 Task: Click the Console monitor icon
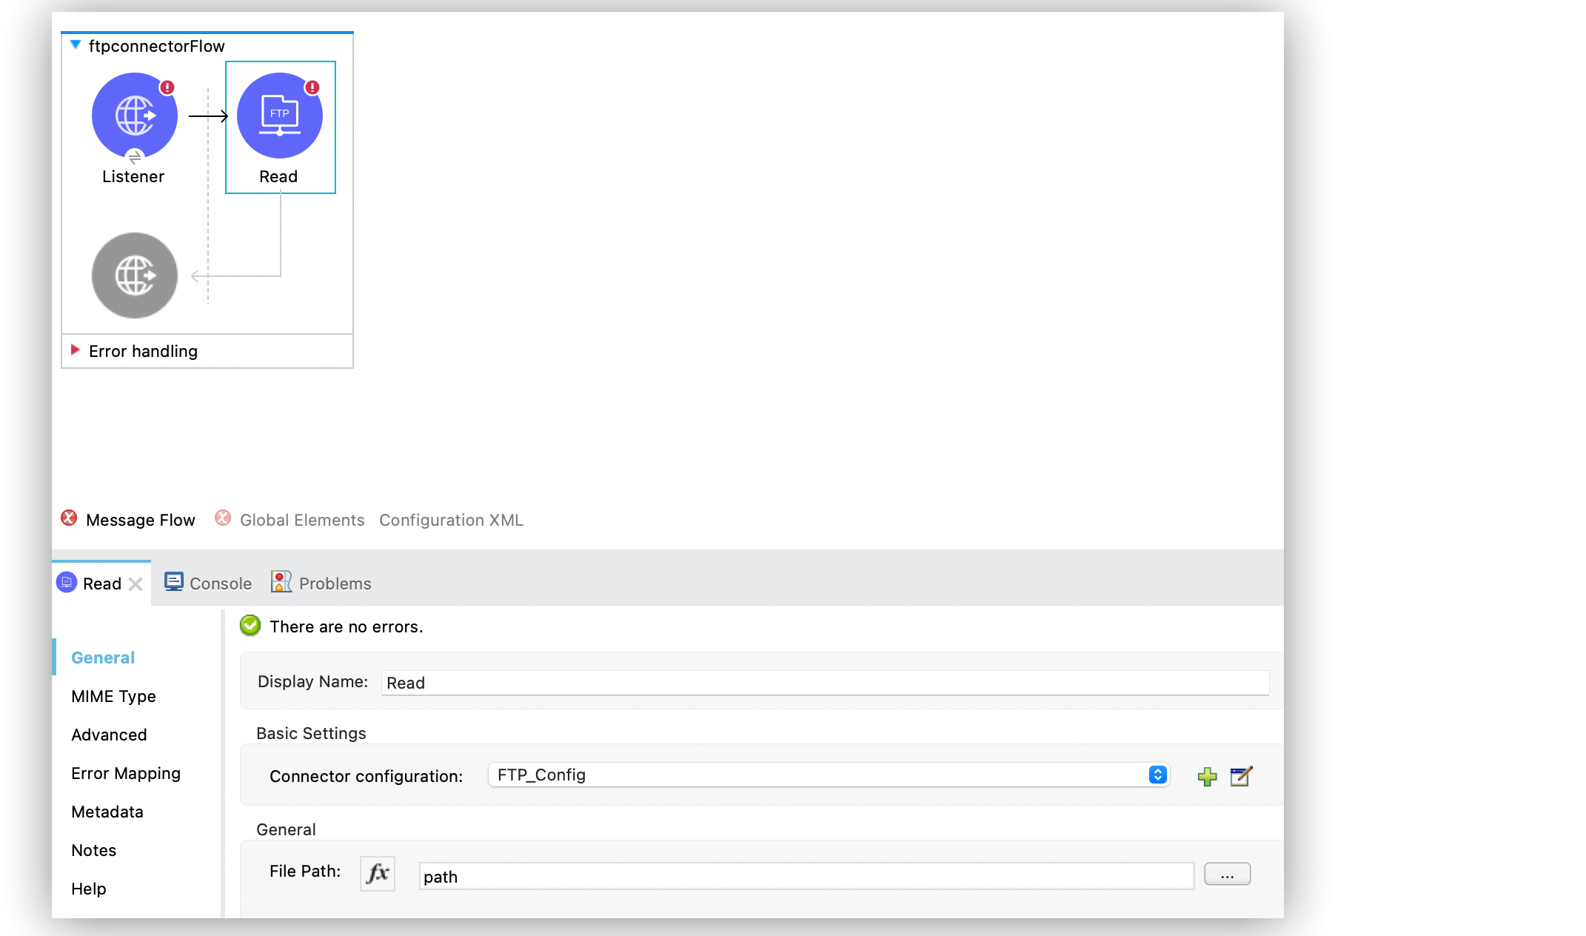click(174, 582)
